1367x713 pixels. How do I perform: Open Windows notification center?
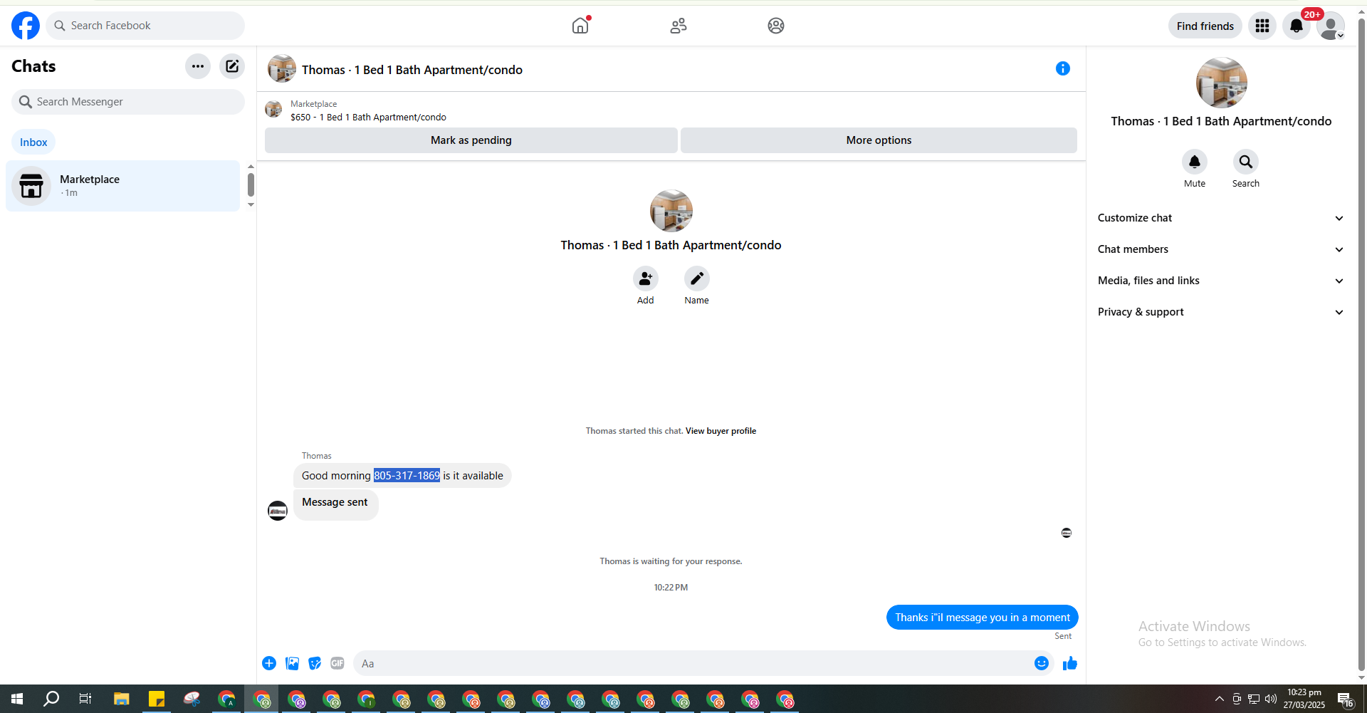(x=1345, y=699)
